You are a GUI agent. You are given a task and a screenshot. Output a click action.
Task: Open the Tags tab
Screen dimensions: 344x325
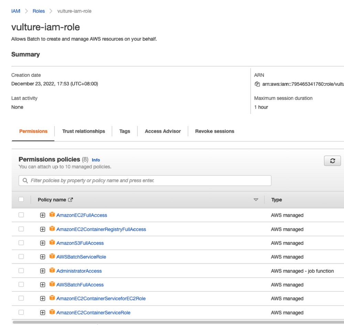click(125, 131)
